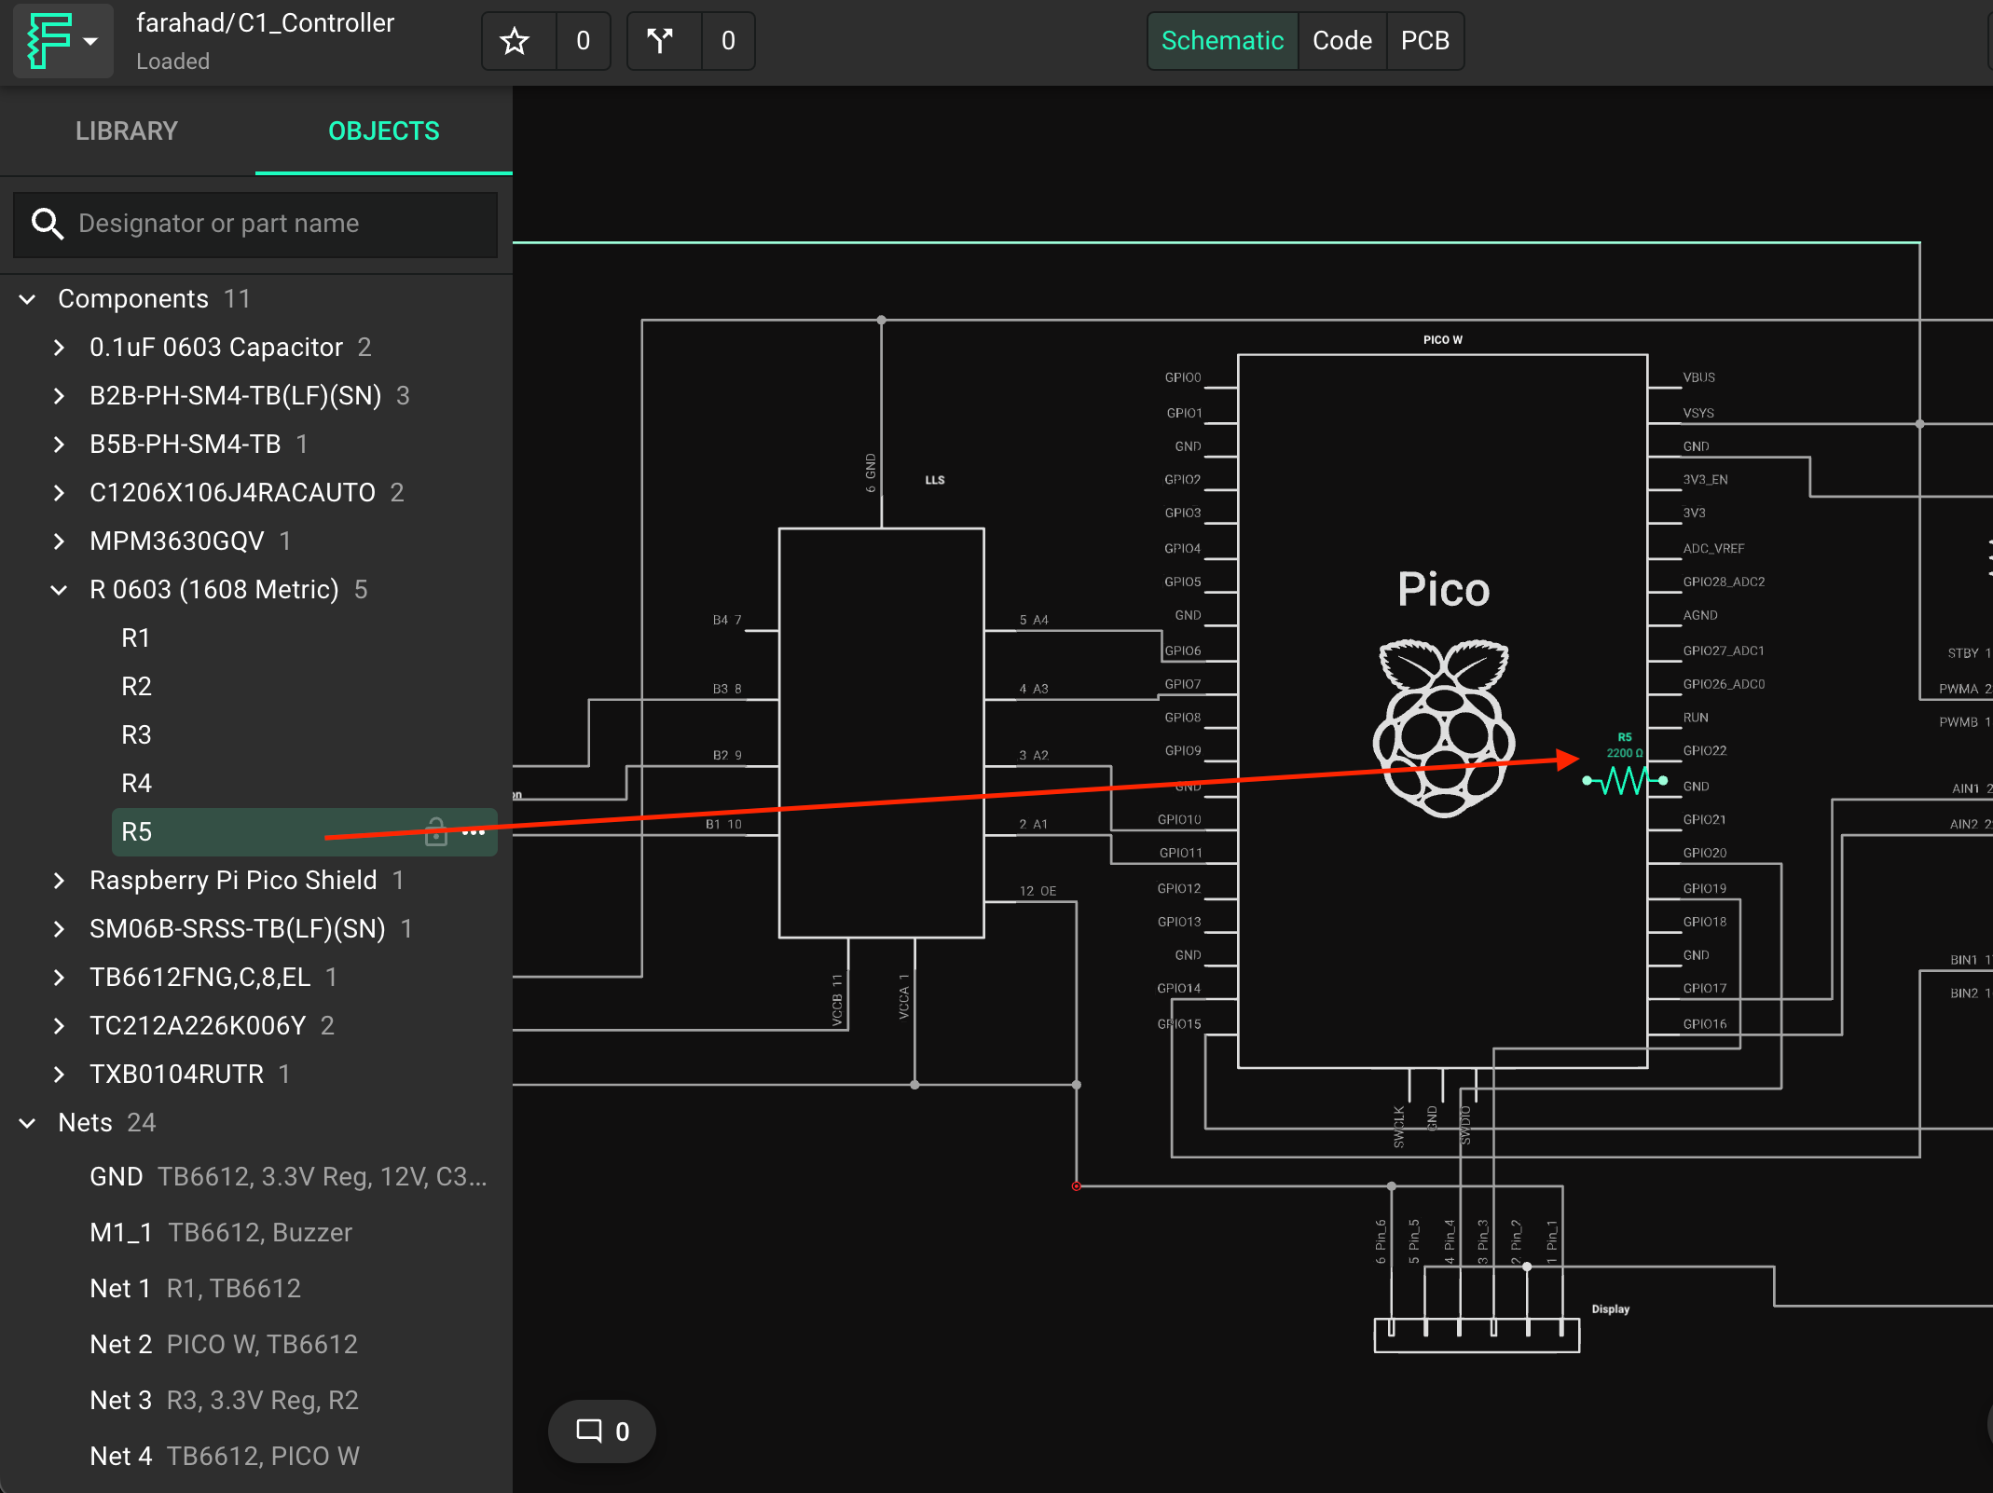Select the OBJECTS tab
Viewport: 1993px width, 1493px height.
[x=384, y=131]
